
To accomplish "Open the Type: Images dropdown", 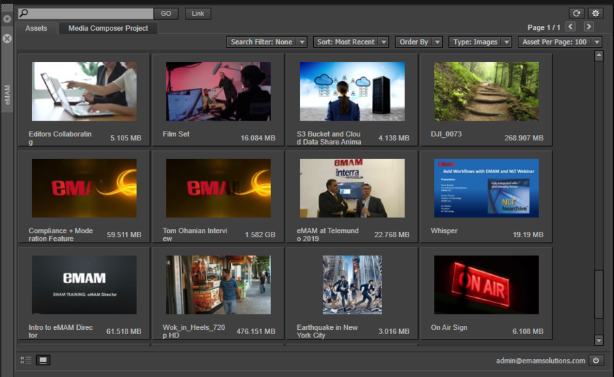I will click(480, 42).
